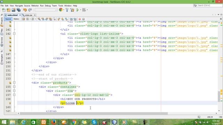Click the Debug Project toolbar icon

click(x=84, y=10)
